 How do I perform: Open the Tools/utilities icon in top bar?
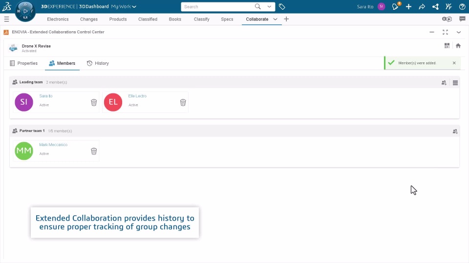pyautogui.click(x=448, y=6)
